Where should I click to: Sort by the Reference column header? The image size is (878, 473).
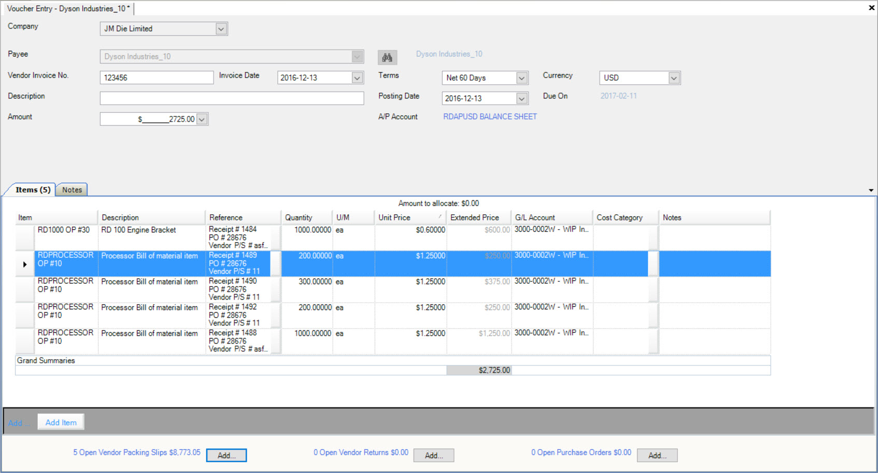[243, 217]
